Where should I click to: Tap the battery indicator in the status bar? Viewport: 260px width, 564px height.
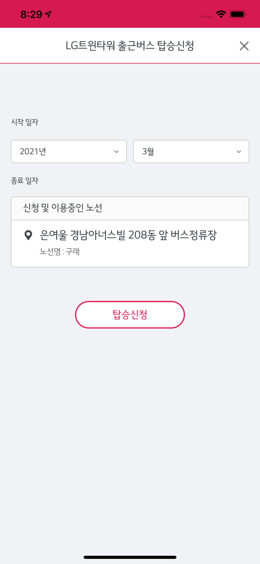[x=237, y=14]
